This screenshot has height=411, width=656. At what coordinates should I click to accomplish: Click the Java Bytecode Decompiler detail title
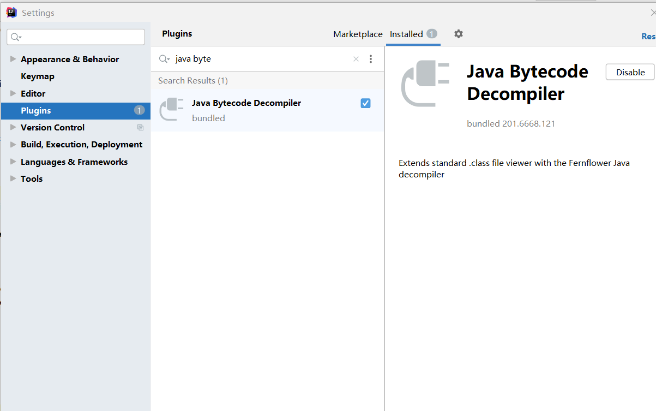(527, 82)
